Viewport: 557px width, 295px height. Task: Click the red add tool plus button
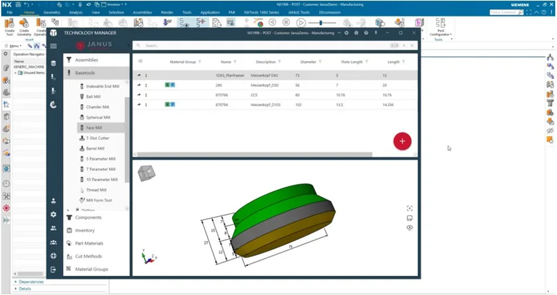tap(402, 141)
